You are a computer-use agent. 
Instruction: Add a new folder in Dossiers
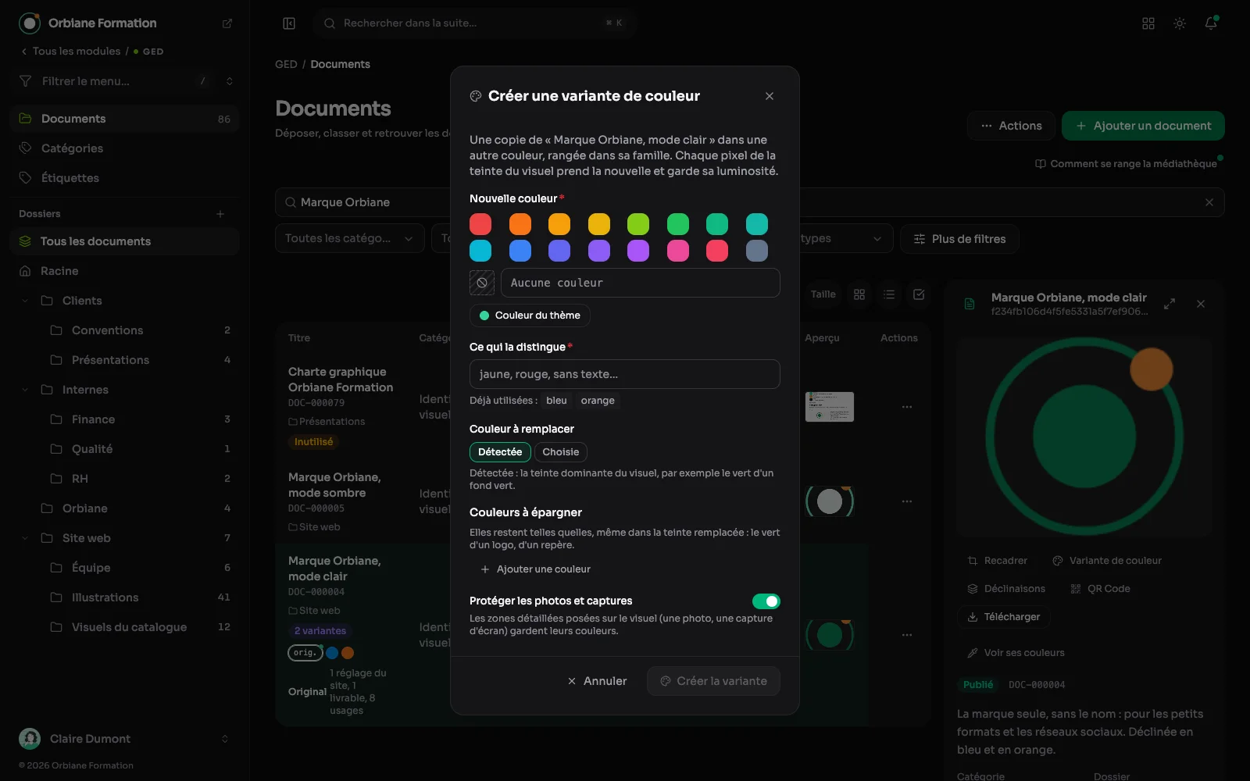click(220, 214)
